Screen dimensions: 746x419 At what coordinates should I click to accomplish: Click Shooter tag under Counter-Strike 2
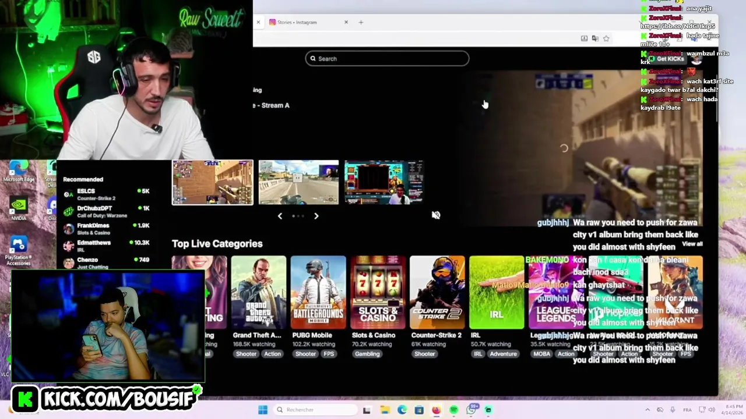(424, 354)
